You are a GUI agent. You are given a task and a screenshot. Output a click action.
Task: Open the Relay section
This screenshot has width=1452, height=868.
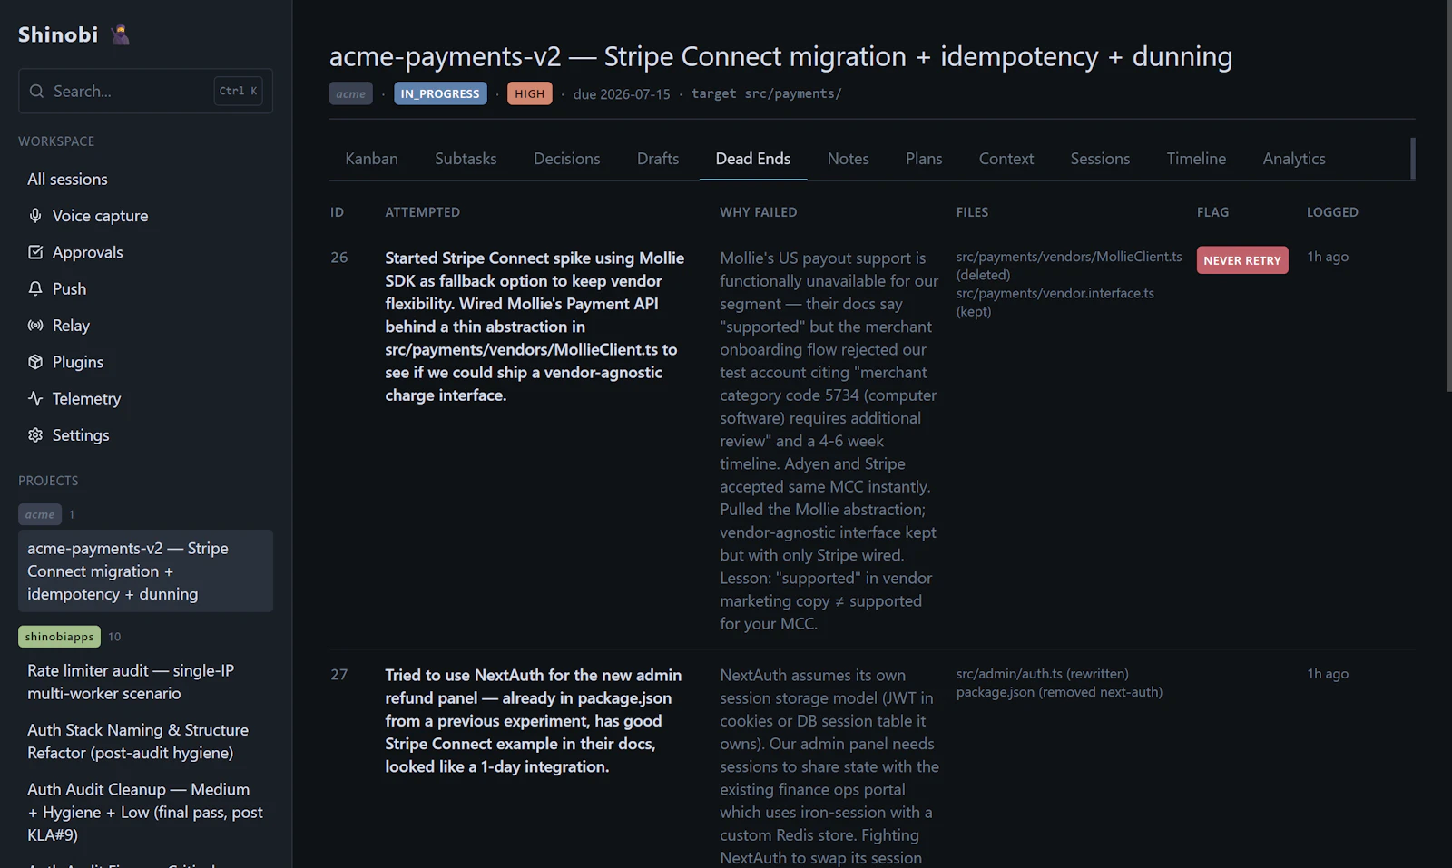click(145, 325)
